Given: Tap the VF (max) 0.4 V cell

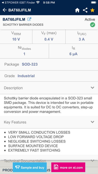Looking at the screenshot, I should [49, 36].
